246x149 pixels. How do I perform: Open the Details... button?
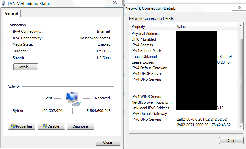[25, 67]
